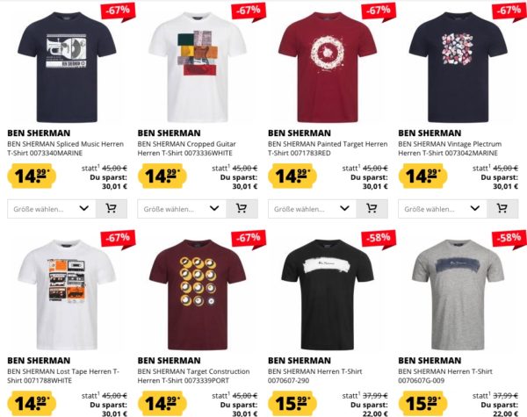Image resolution: width=527 pixels, height=417 pixels.
Task: Add Painted Target T-Shirt to cart
Action: [372, 209]
